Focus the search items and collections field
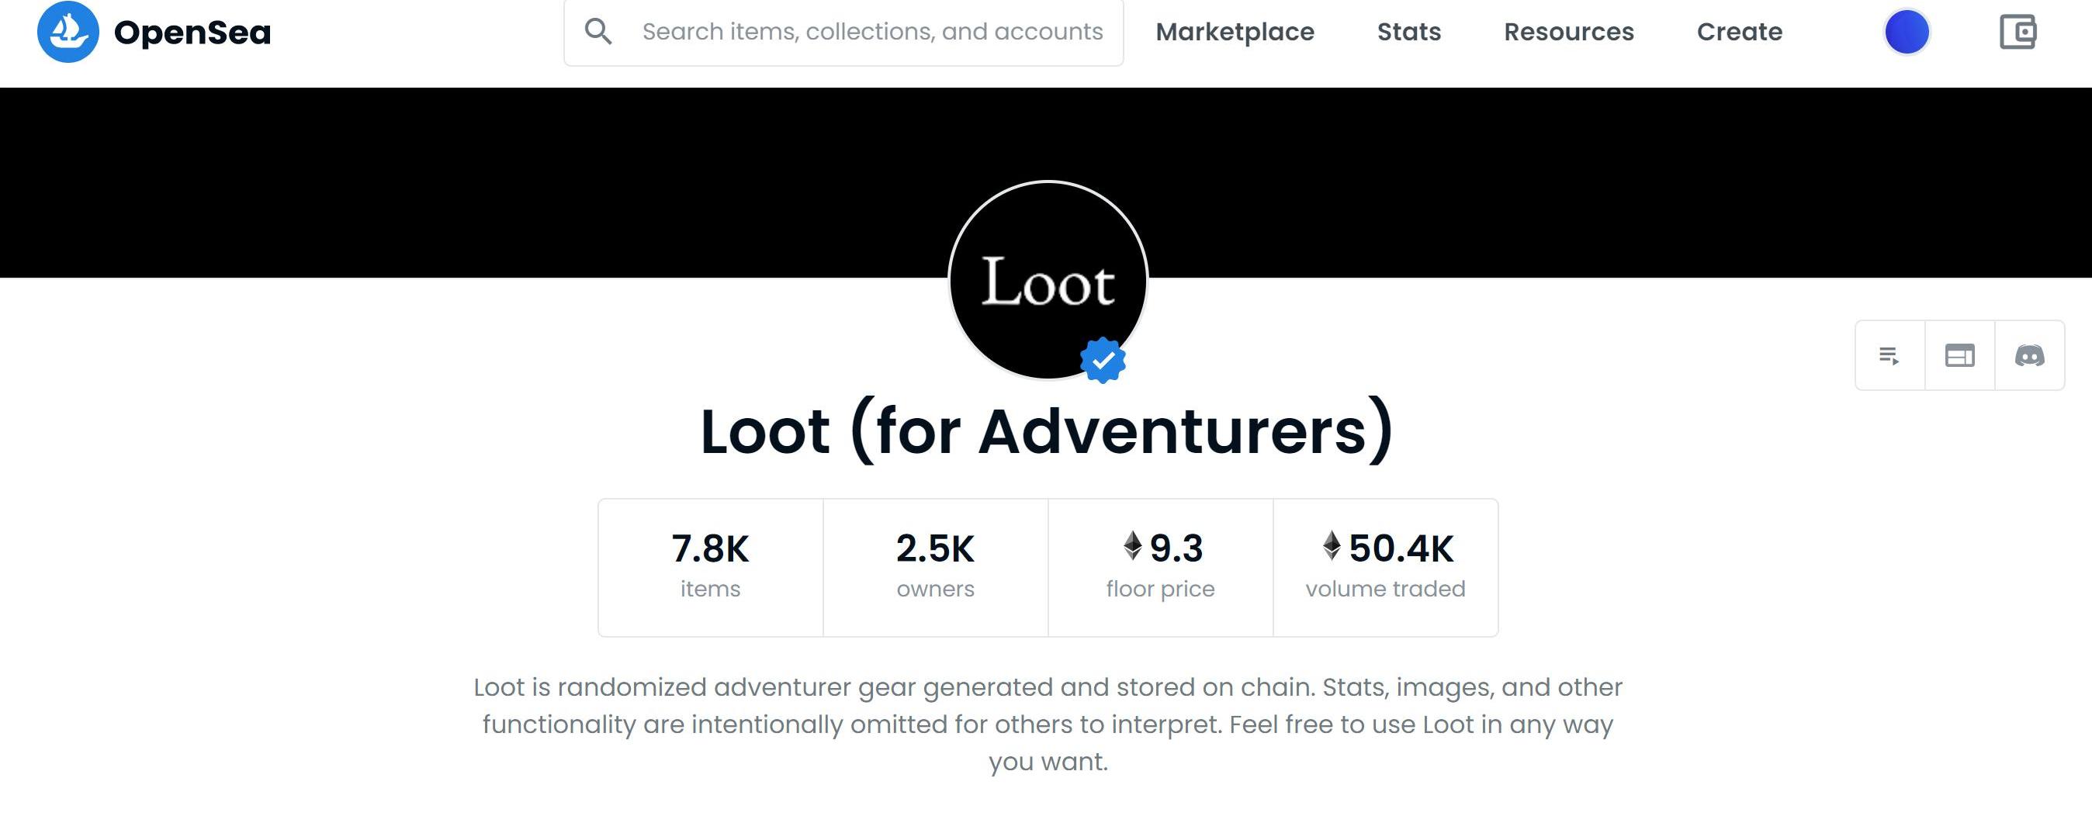This screenshot has width=2092, height=816. pos(872,32)
